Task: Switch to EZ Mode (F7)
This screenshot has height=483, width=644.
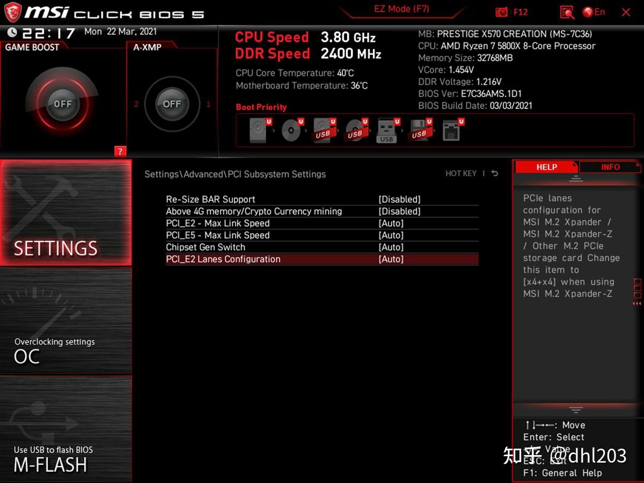Action: coord(401,9)
